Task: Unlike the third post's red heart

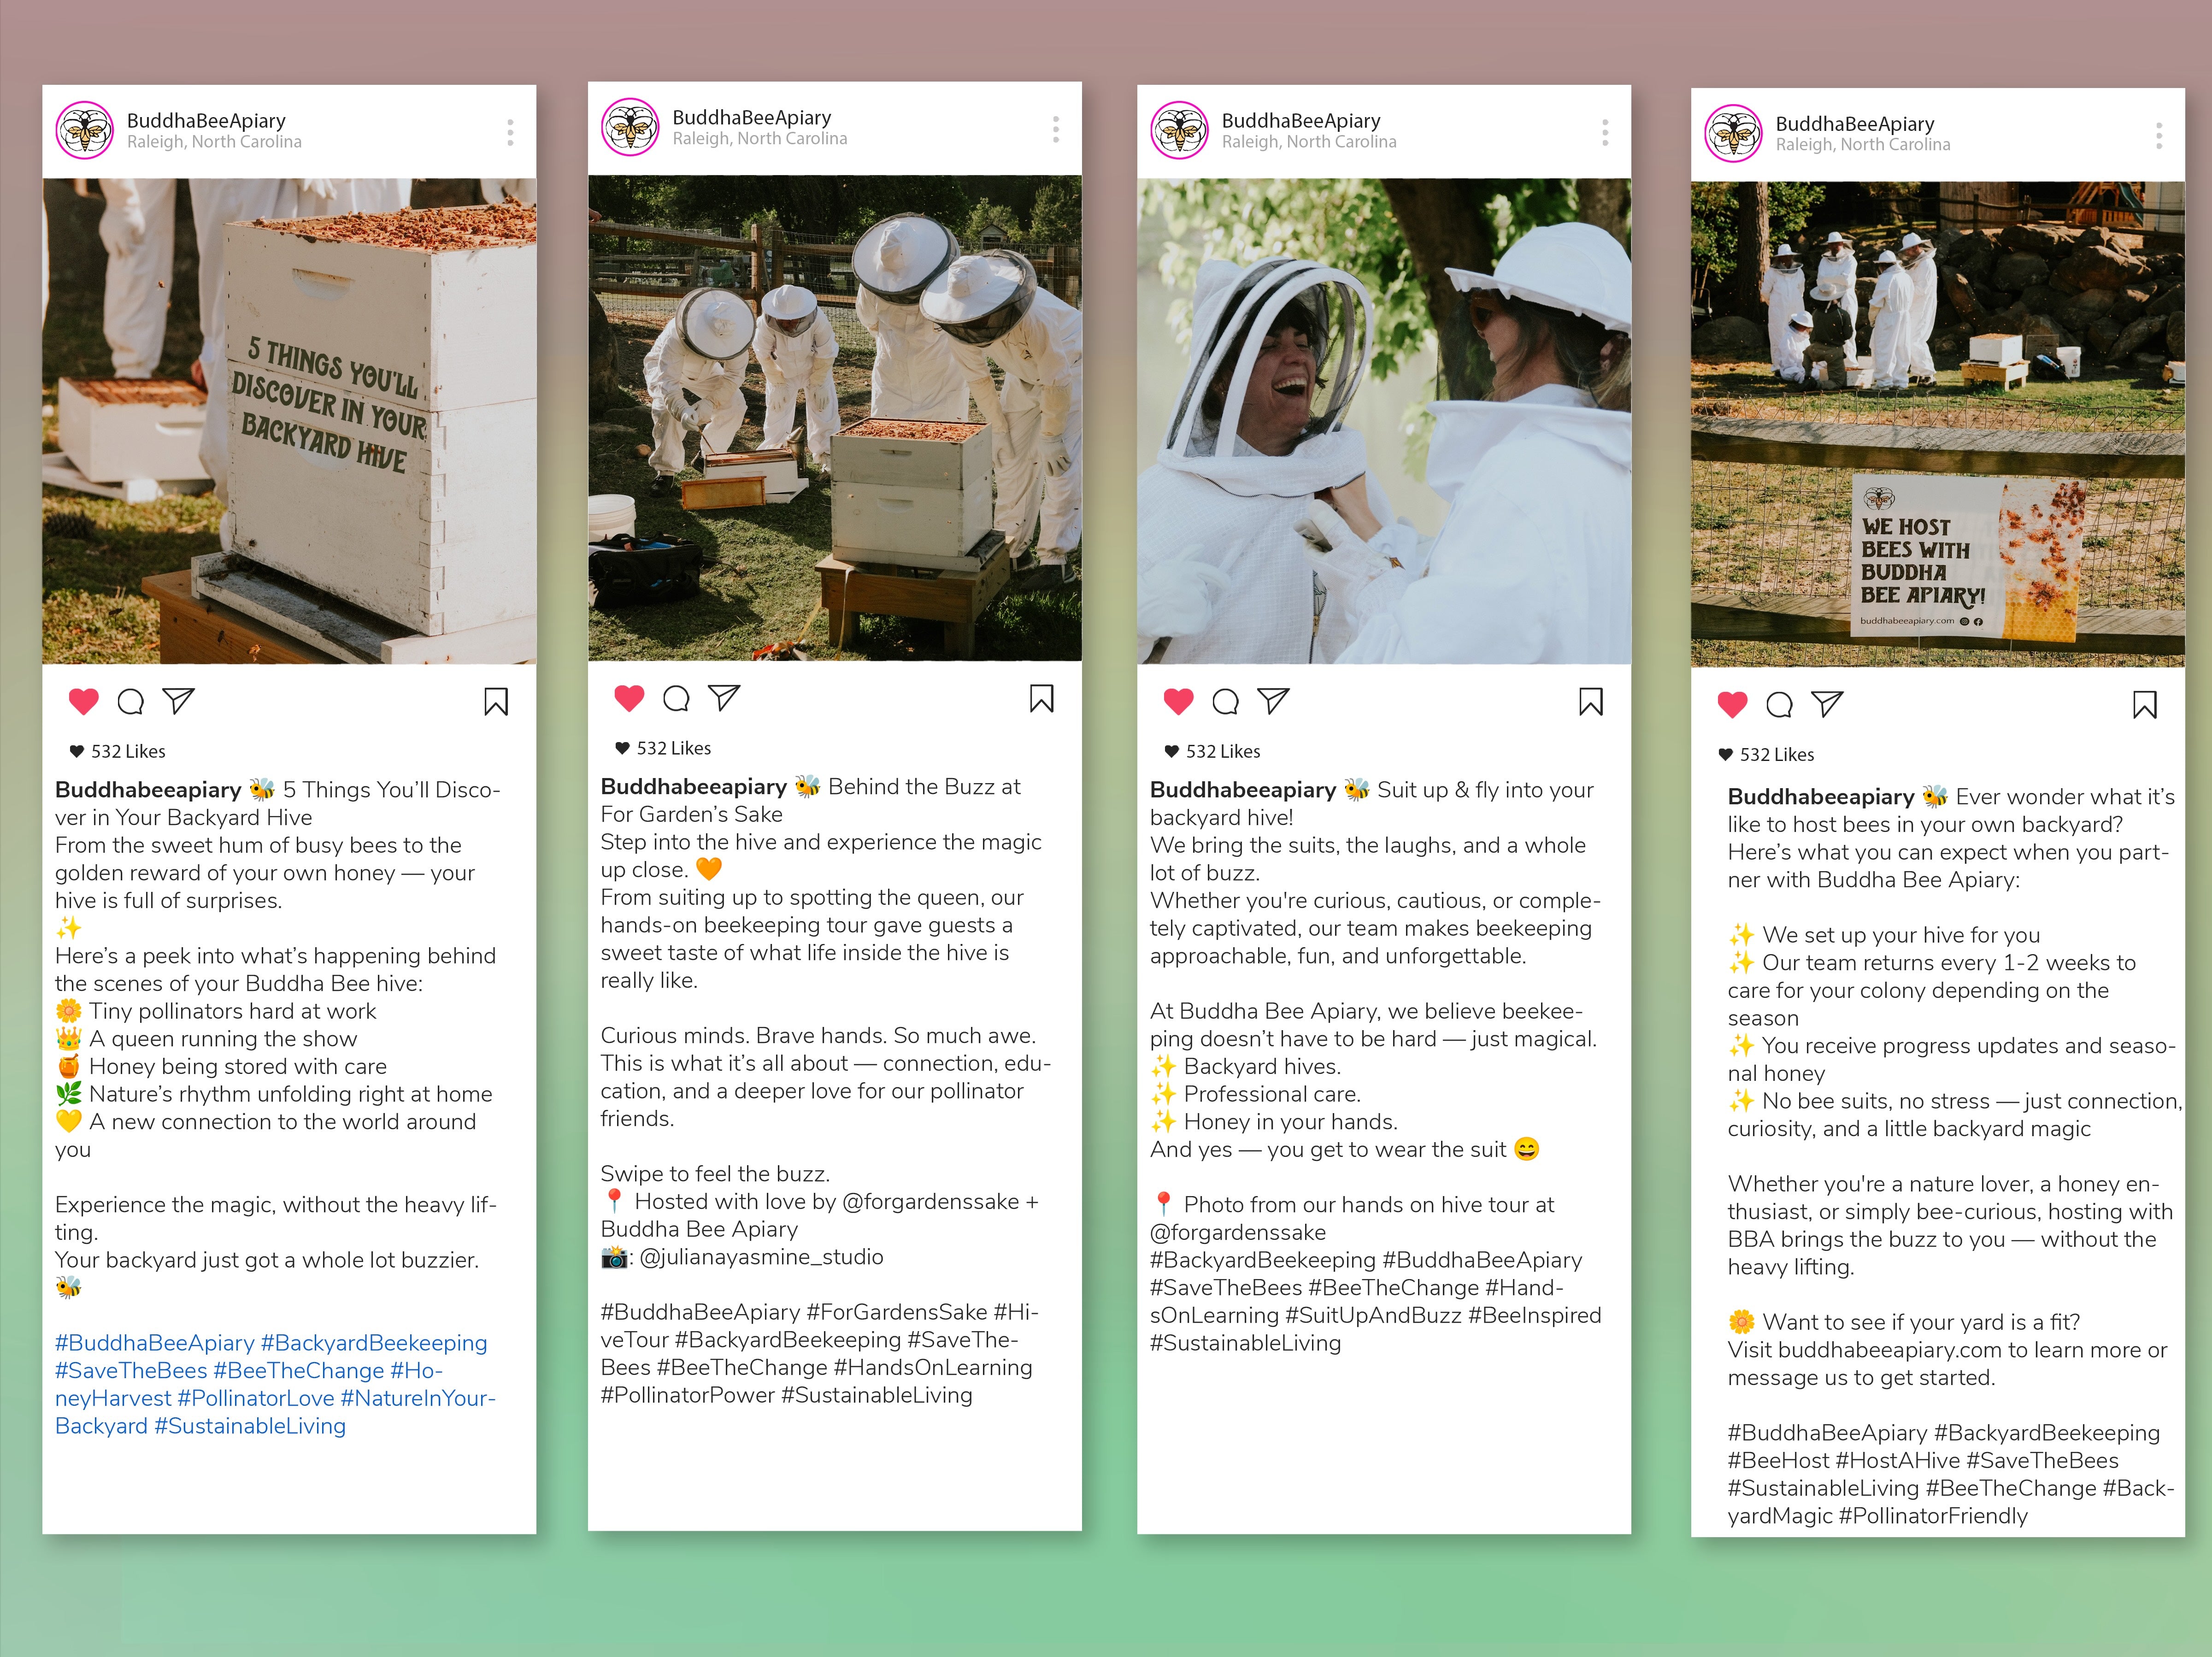Action: coord(1179,702)
